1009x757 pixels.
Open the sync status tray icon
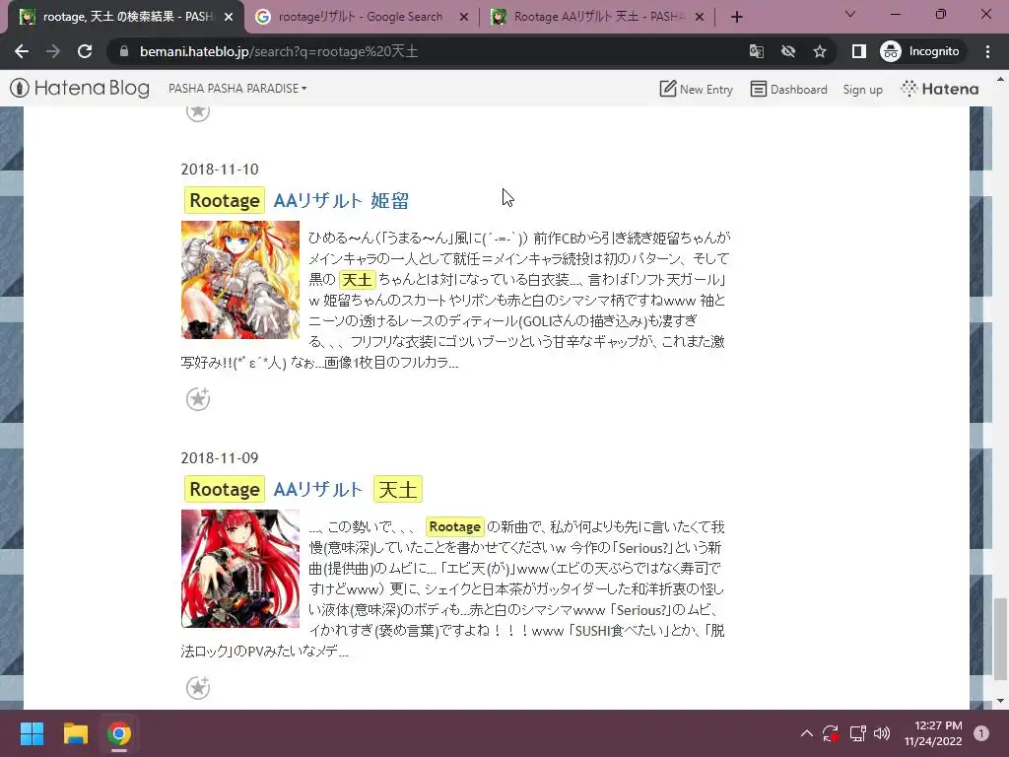(831, 733)
